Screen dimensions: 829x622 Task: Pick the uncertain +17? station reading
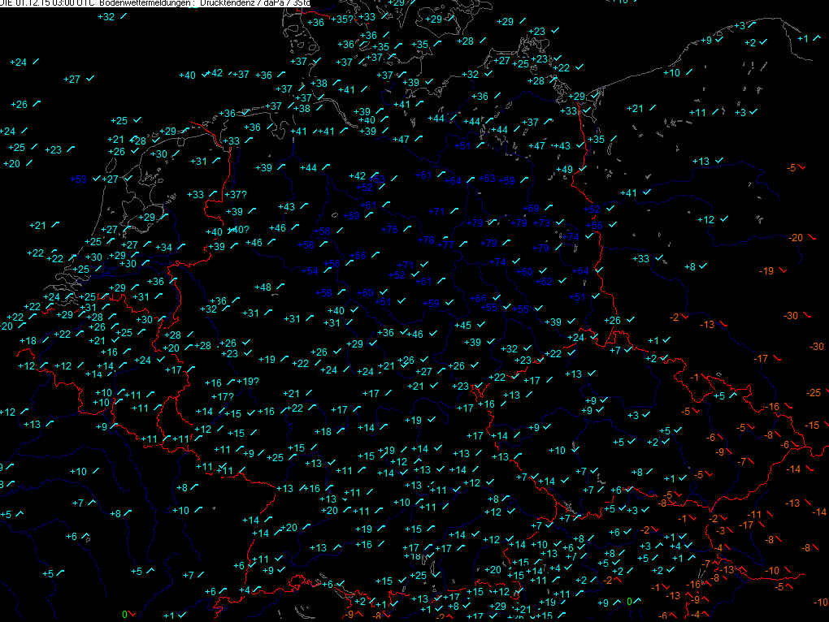[223, 396]
